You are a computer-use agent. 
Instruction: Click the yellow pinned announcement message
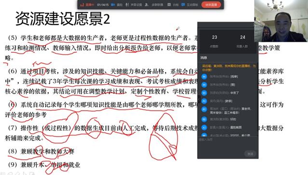pos(229,68)
